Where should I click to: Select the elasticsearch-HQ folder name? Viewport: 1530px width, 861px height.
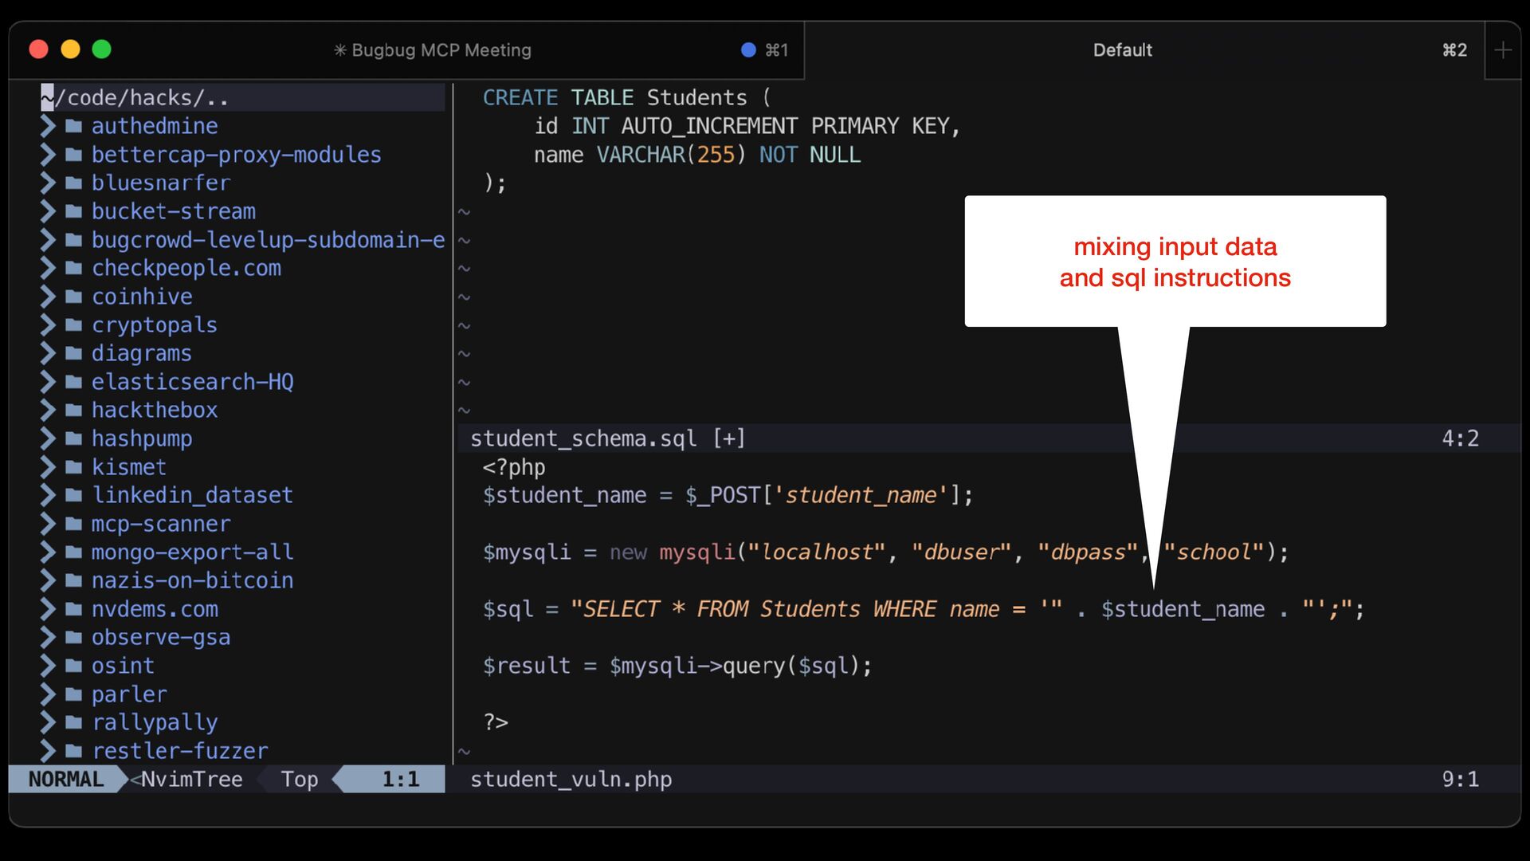192,382
